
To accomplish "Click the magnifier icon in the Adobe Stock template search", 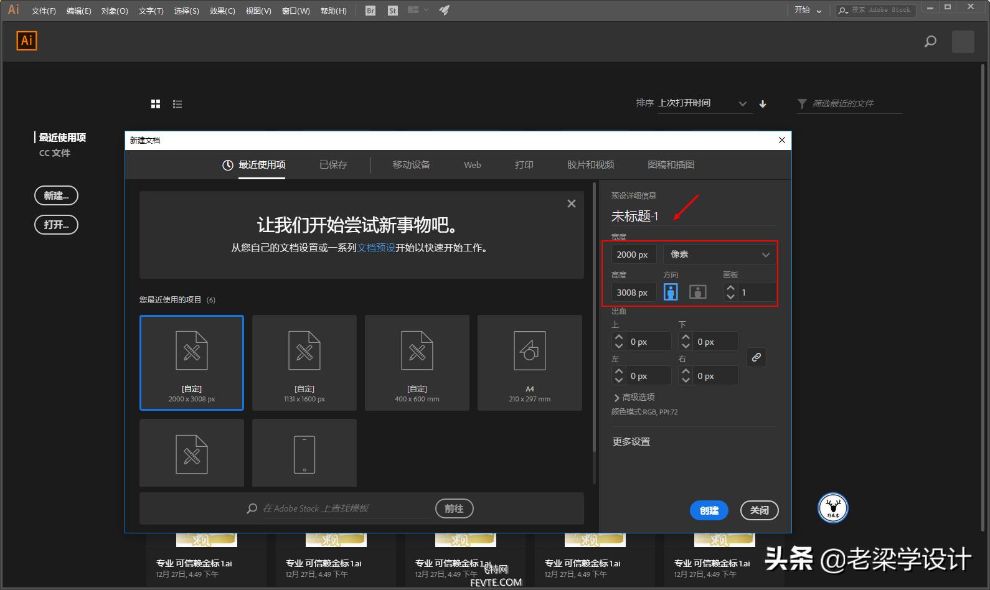I will [252, 508].
